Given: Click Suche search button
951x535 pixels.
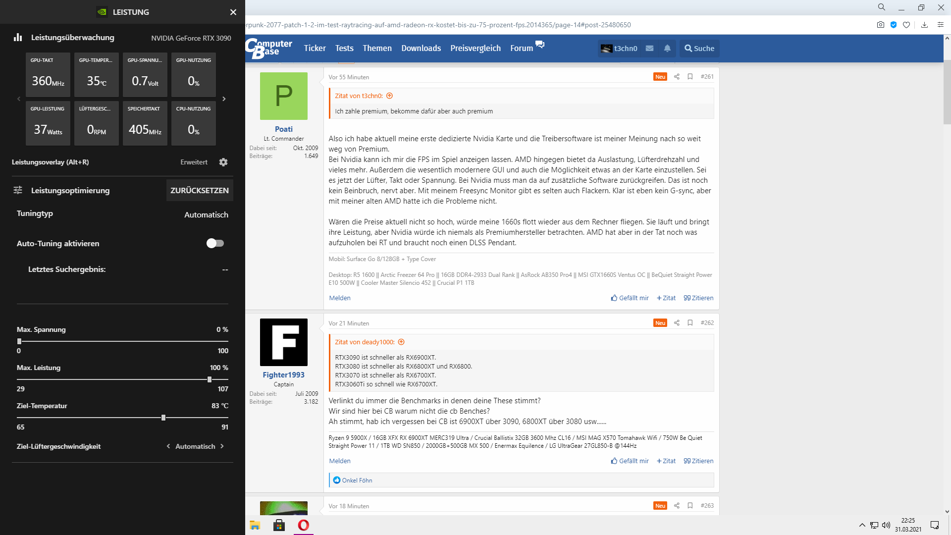Looking at the screenshot, I should pyautogui.click(x=699, y=48).
